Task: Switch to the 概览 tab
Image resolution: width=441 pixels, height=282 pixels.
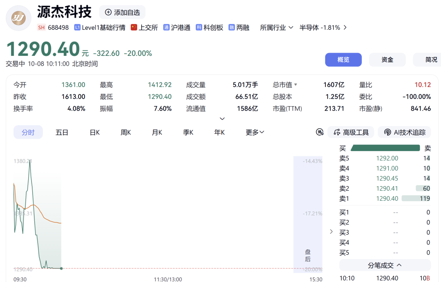Action: coord(343,60)
